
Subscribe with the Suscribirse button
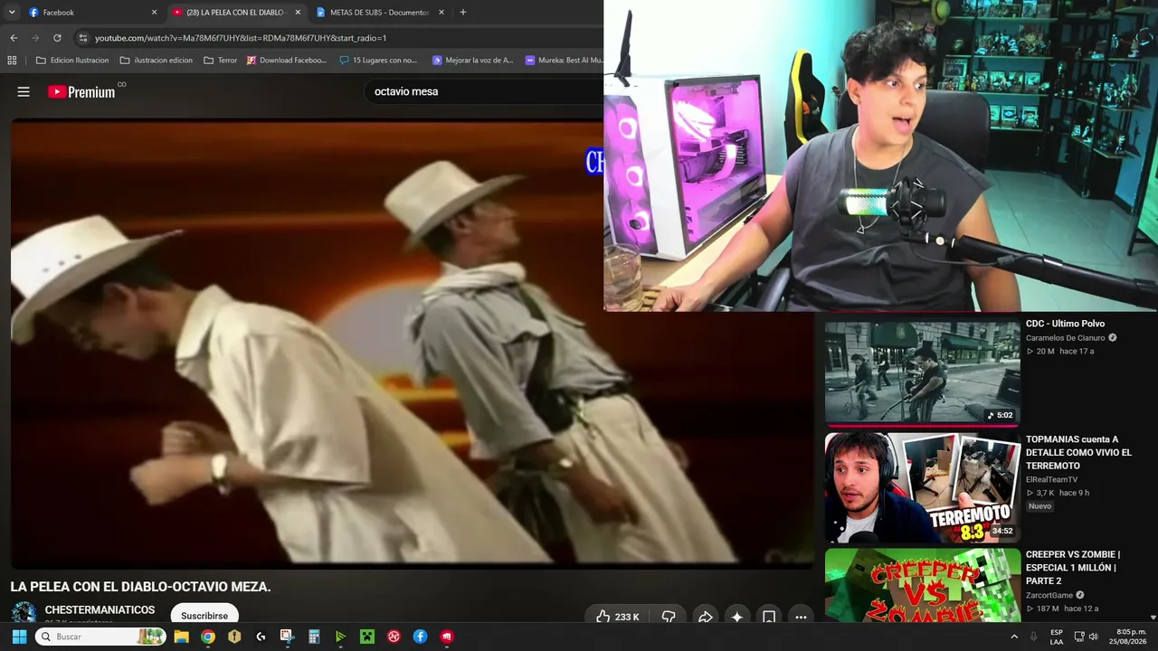204,615
